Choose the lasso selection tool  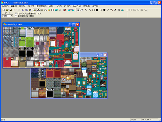click(134, 10)
